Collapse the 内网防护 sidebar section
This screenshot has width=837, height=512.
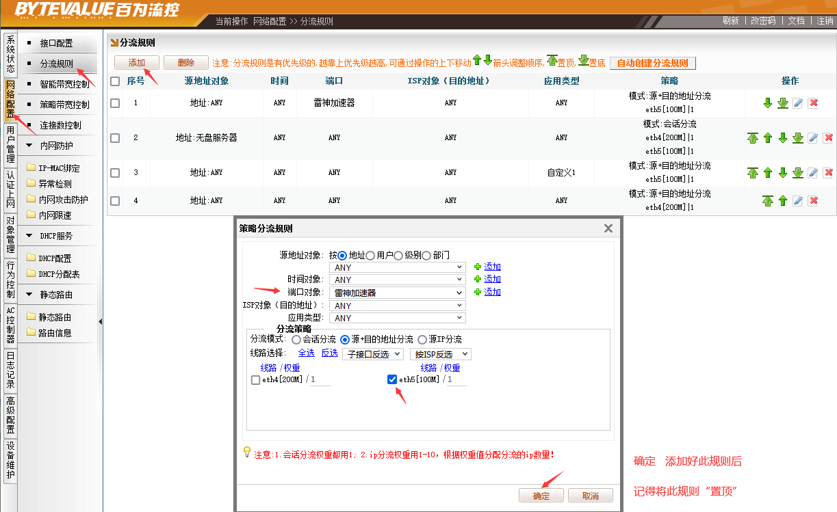pos(29,146)
